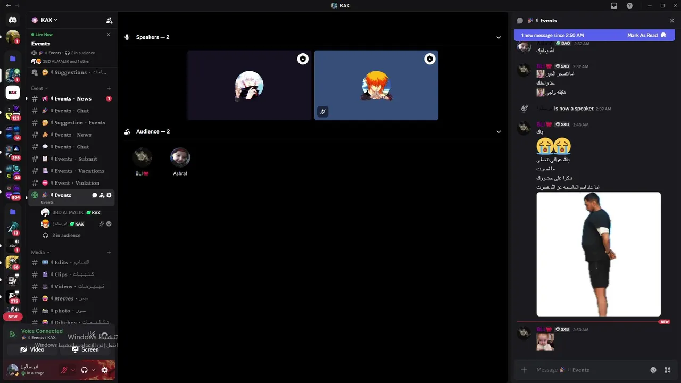This screenshot has width=681, height=383.
Task: Open the KAX server icon in server list
Action: pyautogui.click(x=13, y=93)
